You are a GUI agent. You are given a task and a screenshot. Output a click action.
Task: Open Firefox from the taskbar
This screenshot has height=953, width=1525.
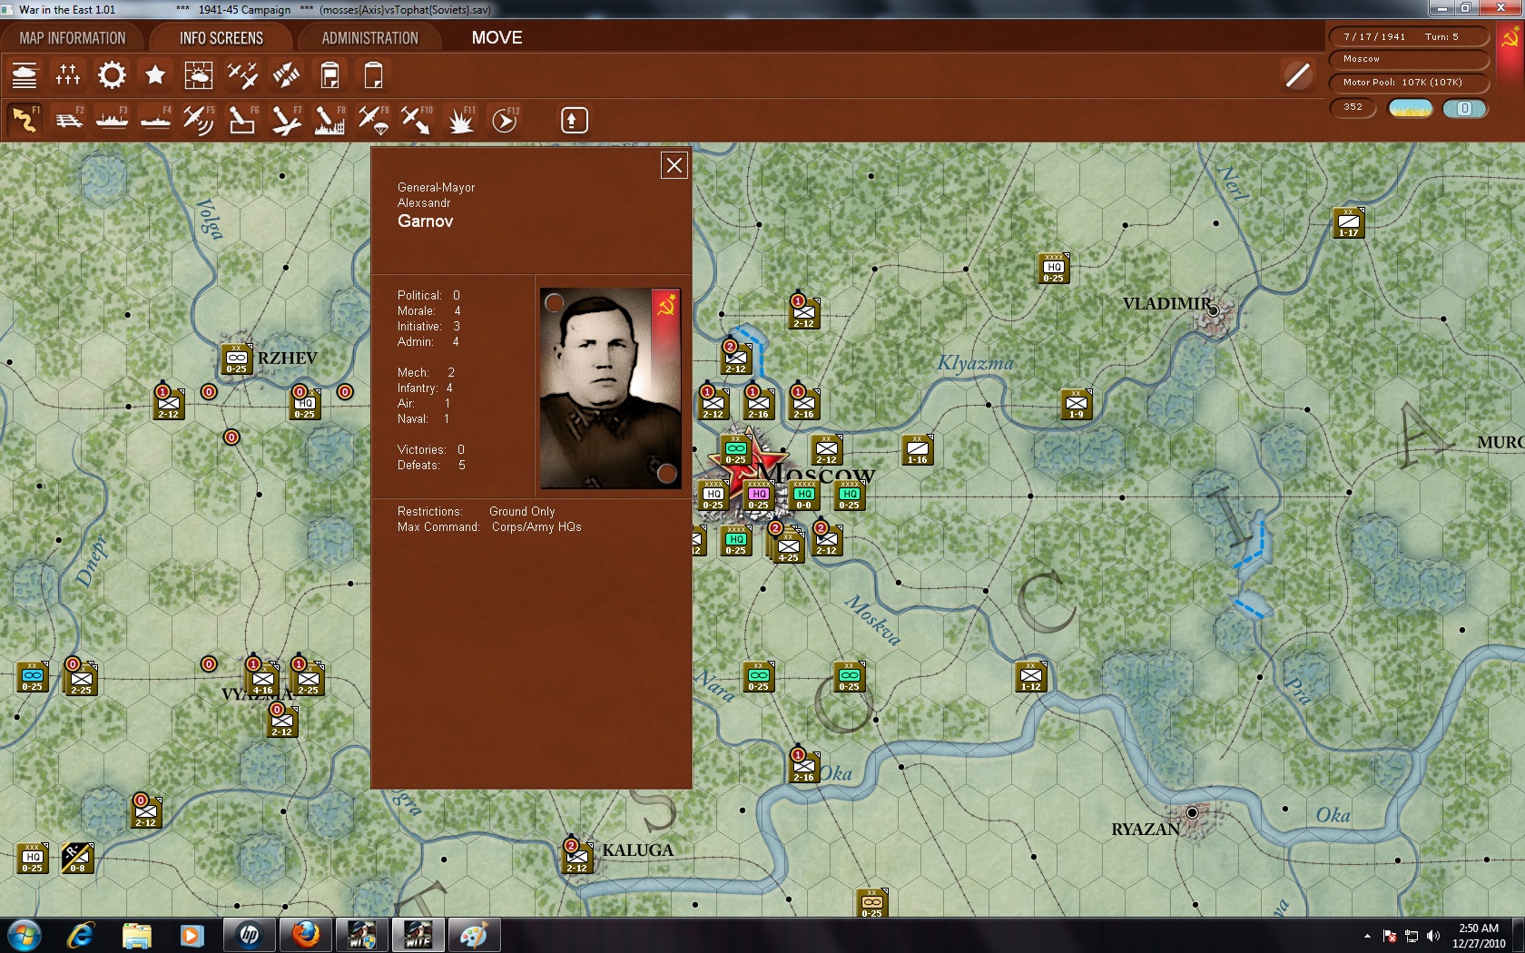[x=305, y=935]
